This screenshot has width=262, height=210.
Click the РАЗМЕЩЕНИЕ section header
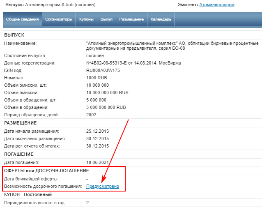[x=21, y=123]
